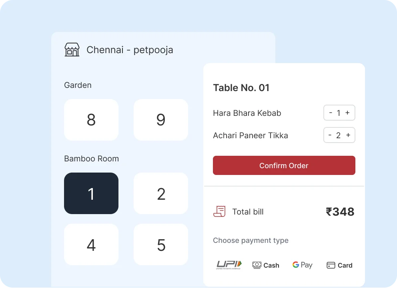Choose Cash as payment type

click(x=266, y=265)
